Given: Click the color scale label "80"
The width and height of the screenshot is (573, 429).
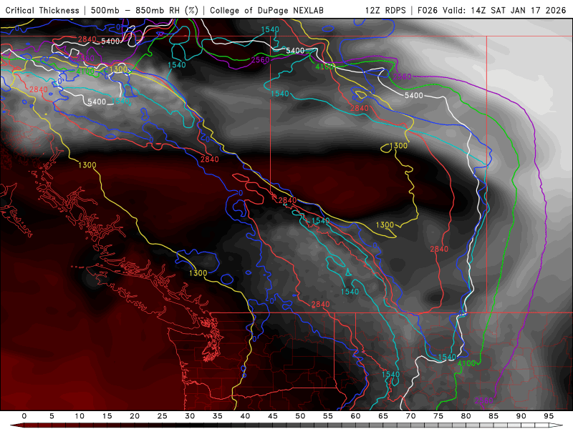Looking at the screenshot, I should tap(466, 416).
